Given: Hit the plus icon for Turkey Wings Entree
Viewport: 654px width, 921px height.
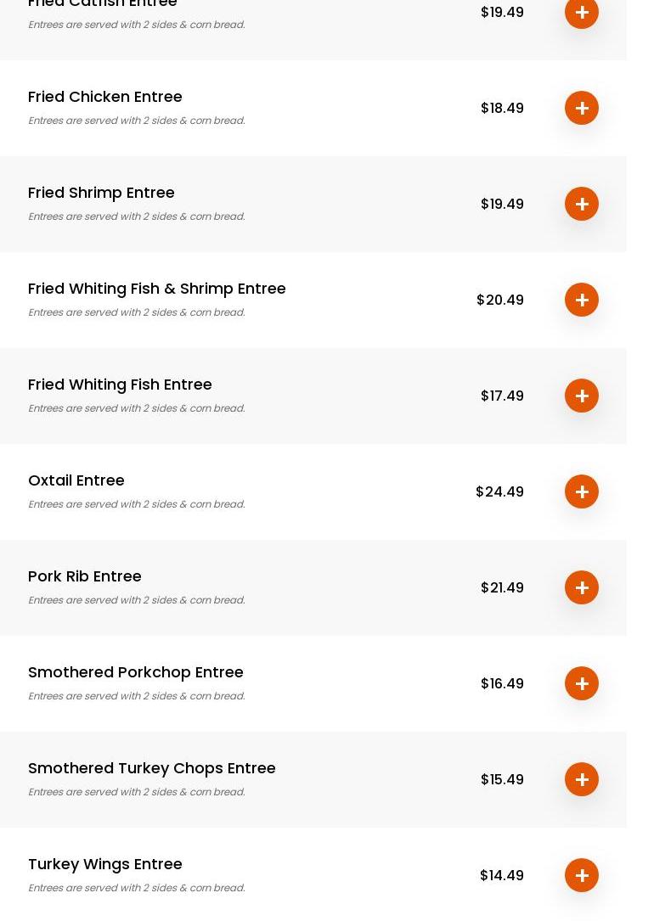Looking at the screenshot, I should (582, 875).
